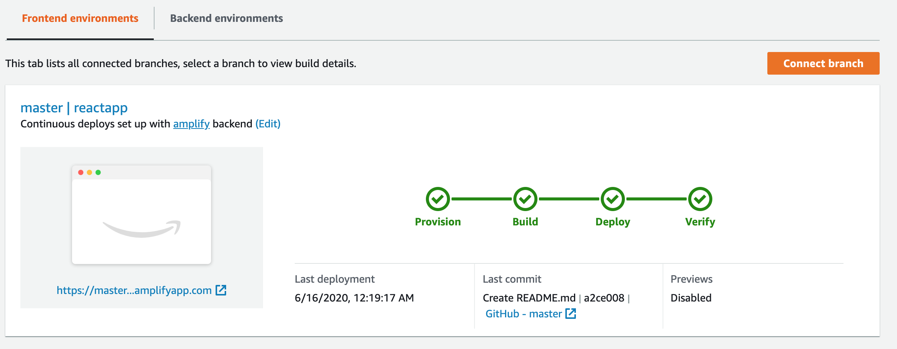Follow the amplify backend link
The width and height of the screenshot is (897, 349).
[191, 124]
